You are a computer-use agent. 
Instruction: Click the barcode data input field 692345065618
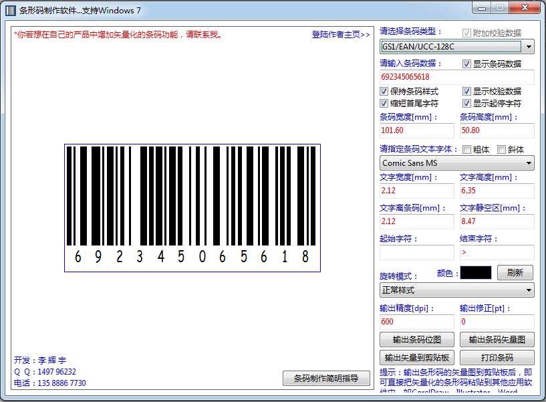coord(456,77)
